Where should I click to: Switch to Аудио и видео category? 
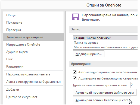(33, 52)
